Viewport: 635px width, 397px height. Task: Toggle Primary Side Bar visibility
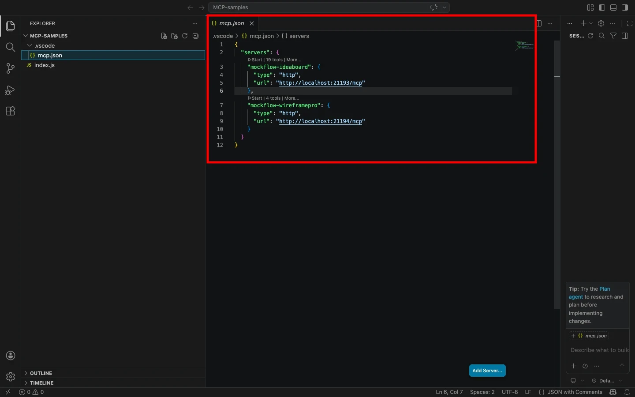point(602,7)
